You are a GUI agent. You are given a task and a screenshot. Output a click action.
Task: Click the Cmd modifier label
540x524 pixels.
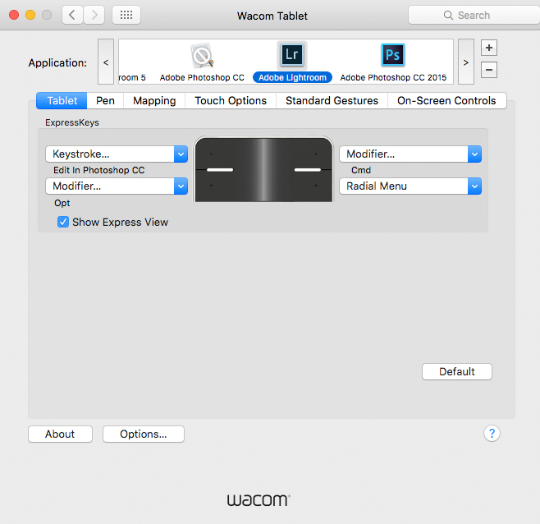coord(361,170)
